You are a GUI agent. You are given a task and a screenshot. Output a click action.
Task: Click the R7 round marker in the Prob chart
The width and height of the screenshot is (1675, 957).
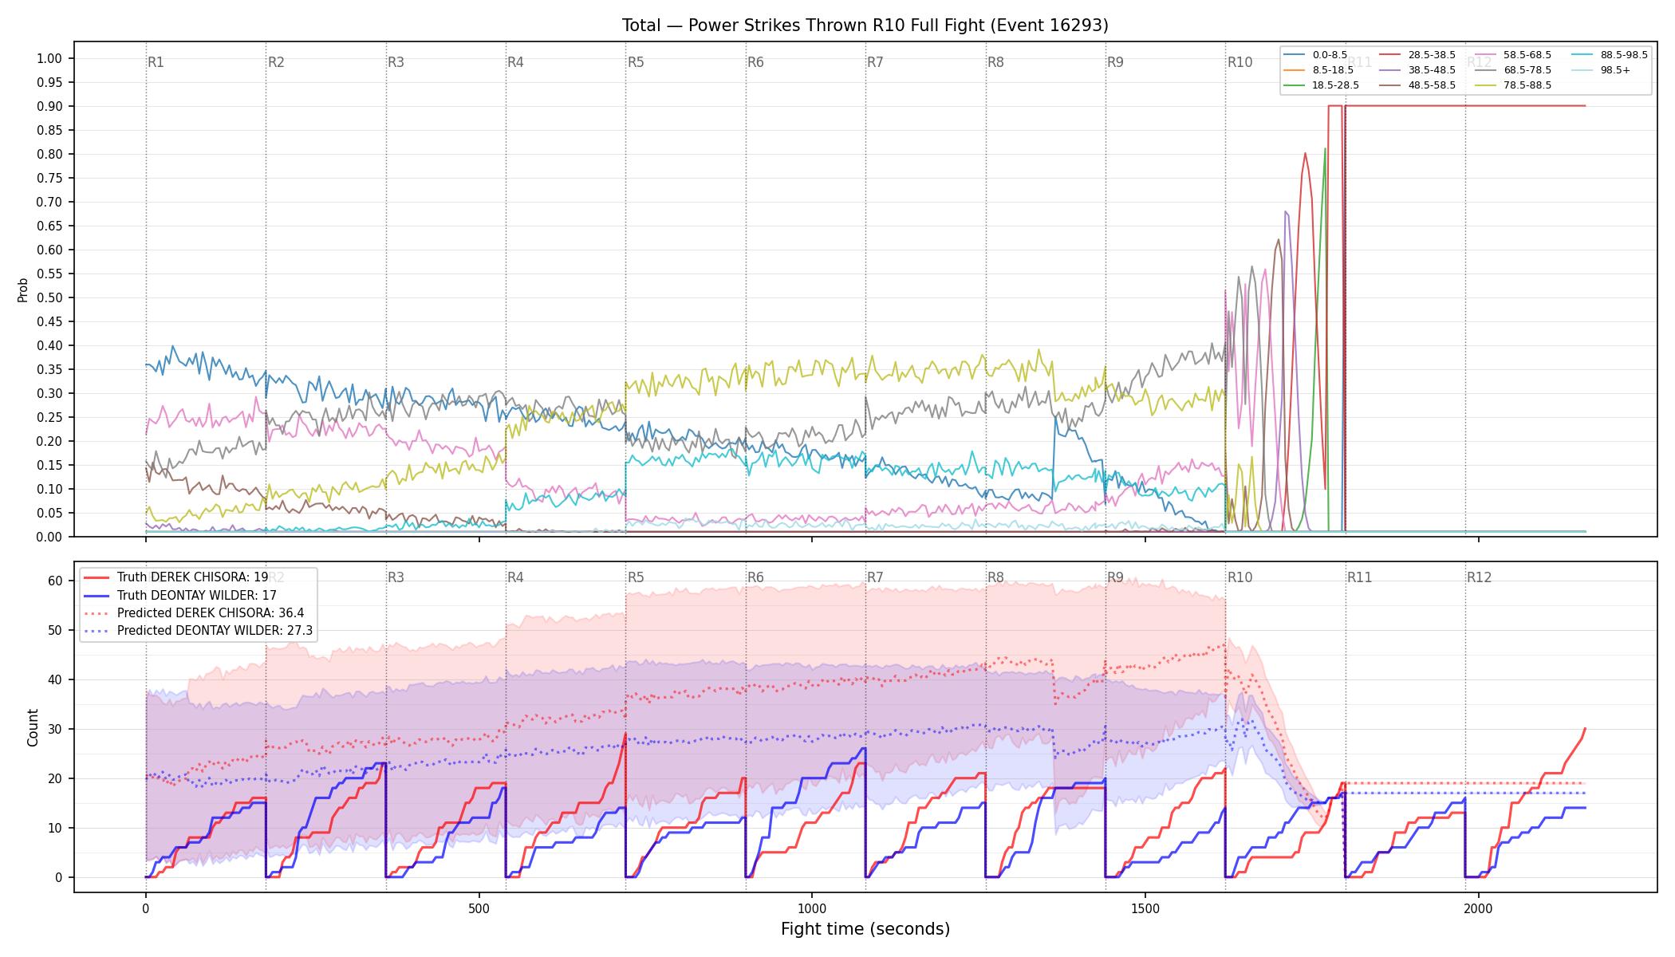[x=875, y=62]
